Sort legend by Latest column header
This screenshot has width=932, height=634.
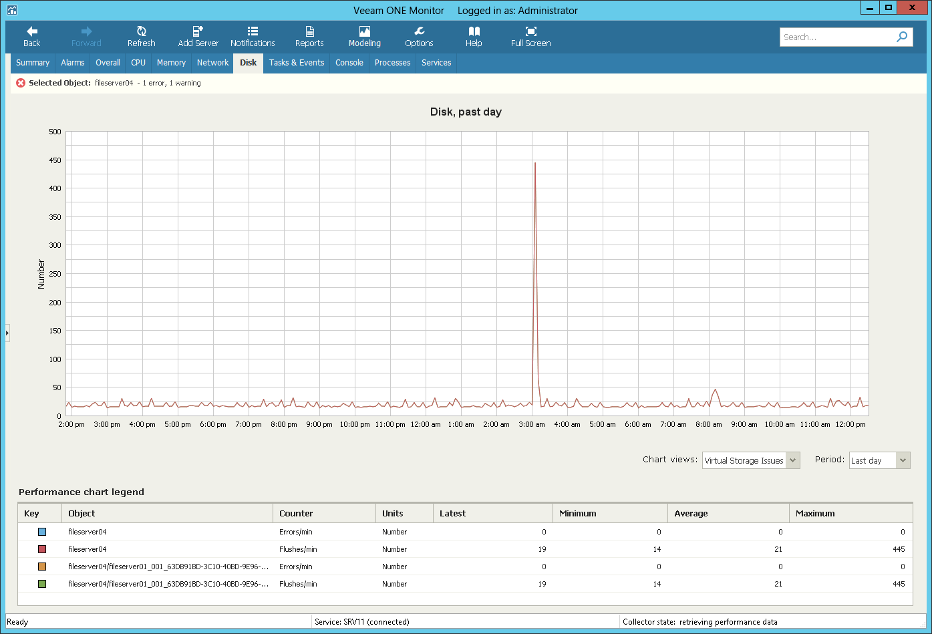point(493,513)
